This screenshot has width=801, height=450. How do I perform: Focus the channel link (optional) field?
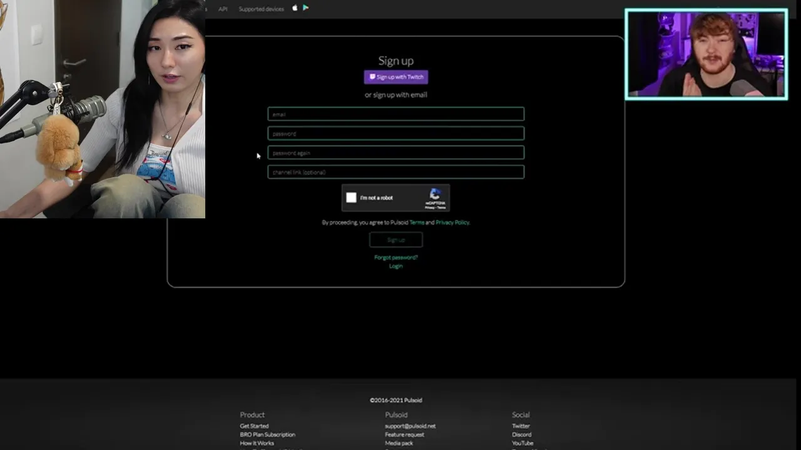tap(396, 172)
